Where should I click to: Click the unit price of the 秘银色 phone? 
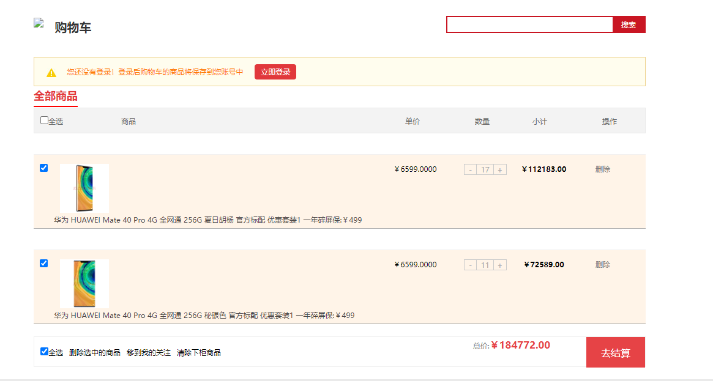click(x=416, y=265)
